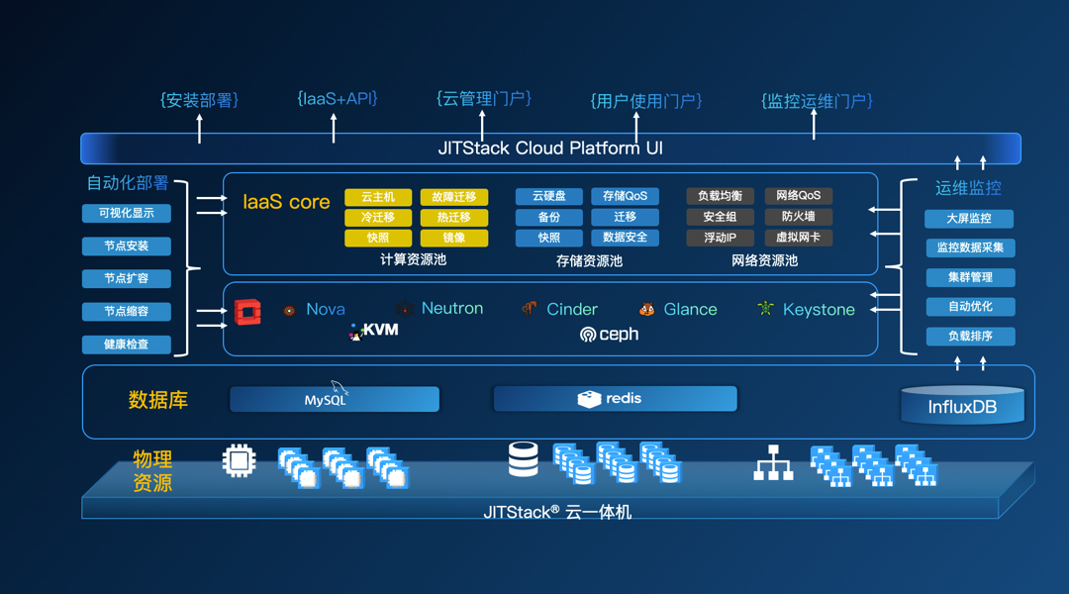Select the 自动优化 box

[970, 307]
